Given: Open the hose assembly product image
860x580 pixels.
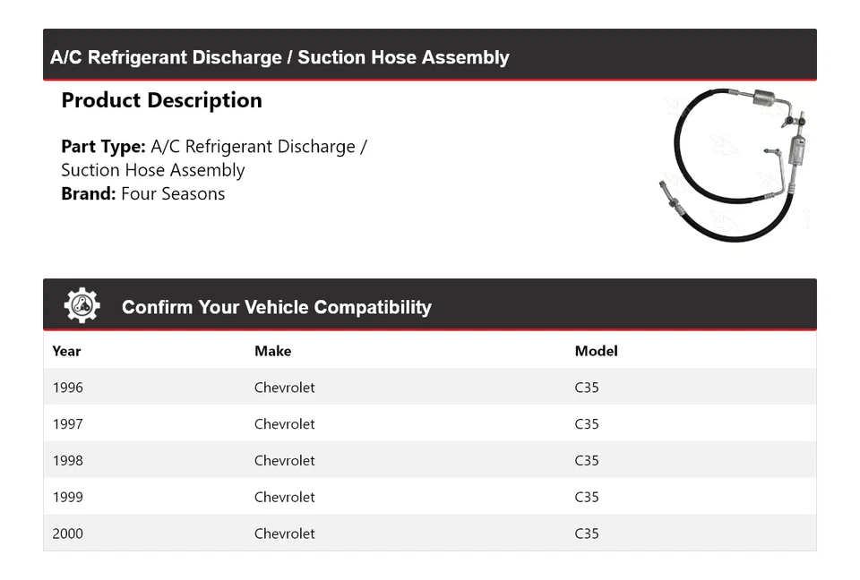Looking at the screenshot, I should [735, 164].
